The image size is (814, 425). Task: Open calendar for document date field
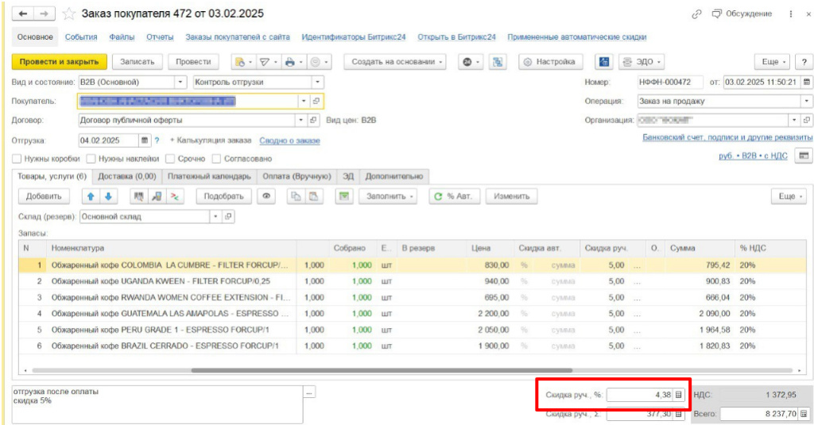pyautogui.click(x=806, y=82)
